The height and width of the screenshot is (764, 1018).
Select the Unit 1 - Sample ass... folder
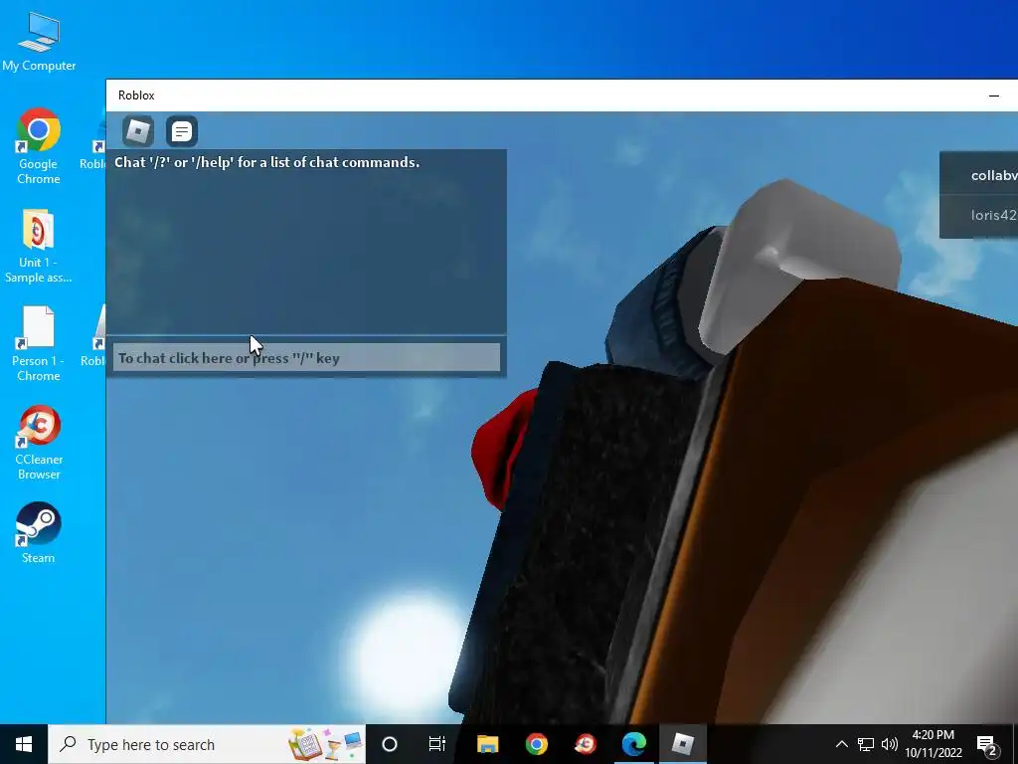click(x=39, y=246)
